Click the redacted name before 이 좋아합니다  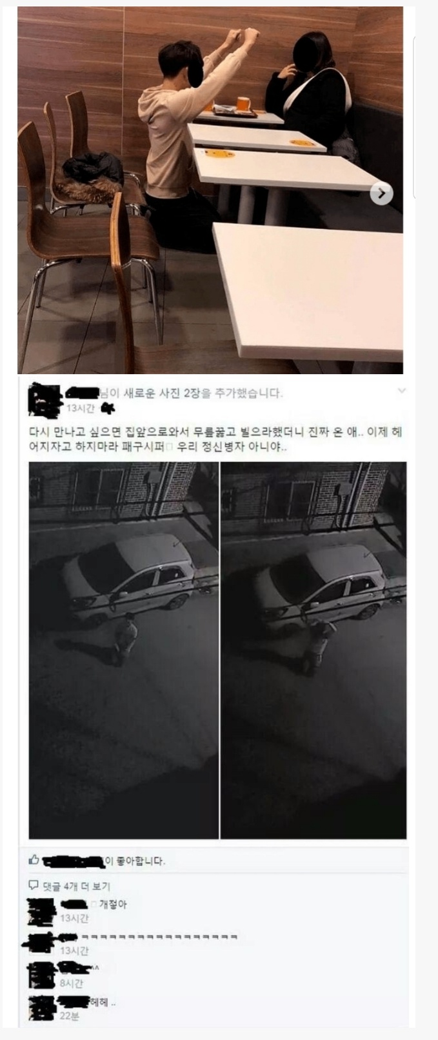coord(73,861)
